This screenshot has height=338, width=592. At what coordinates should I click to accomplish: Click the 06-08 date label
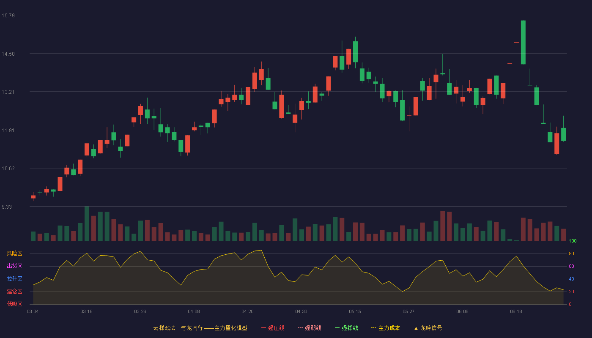[x=462, y=311]
